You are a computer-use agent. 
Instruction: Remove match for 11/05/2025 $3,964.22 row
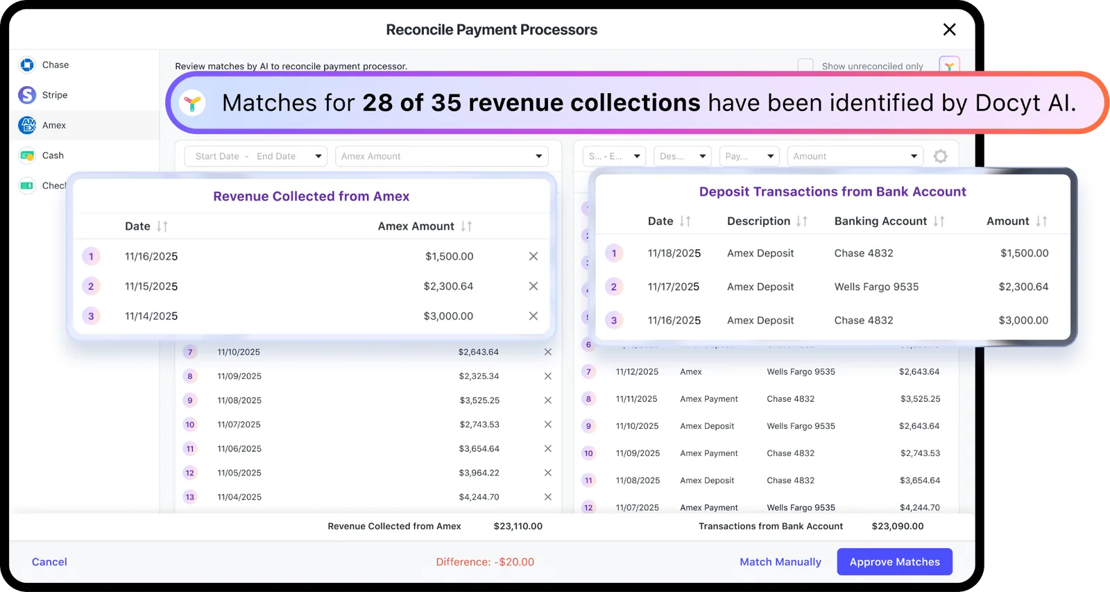click(548, 473)
